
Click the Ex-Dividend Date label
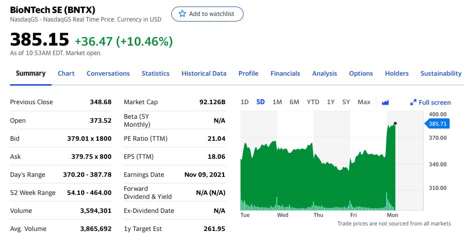[149, 211]
